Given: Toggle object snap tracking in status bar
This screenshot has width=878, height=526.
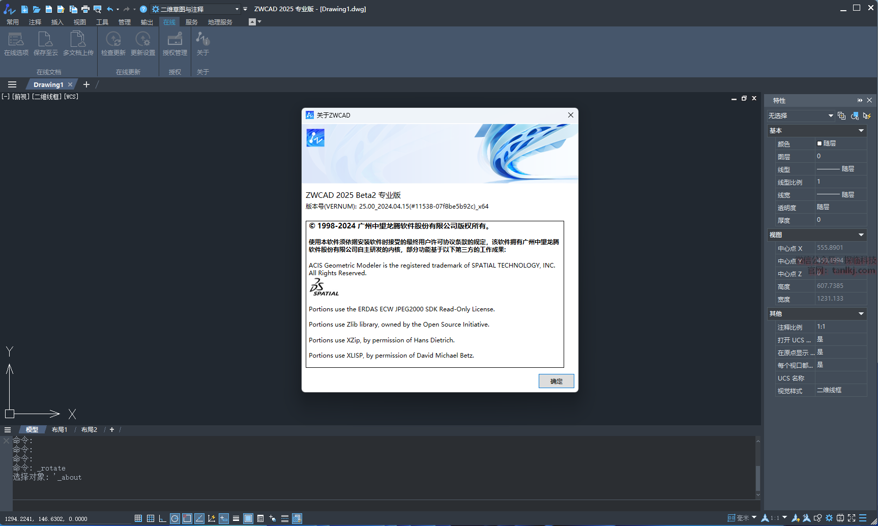Looking at the screenshot, I should (x=199, y=518).
